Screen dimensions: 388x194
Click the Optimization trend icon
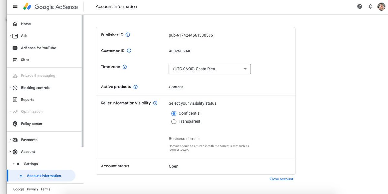(15, 112)
